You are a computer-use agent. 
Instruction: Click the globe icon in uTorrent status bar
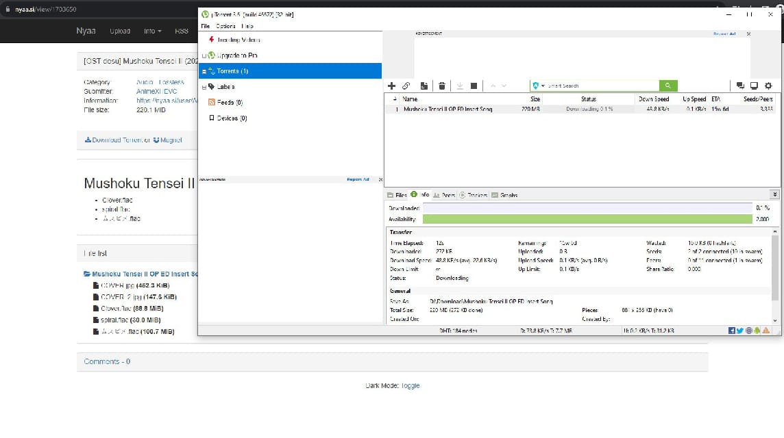pyautogui.click(x=748, y=331)
